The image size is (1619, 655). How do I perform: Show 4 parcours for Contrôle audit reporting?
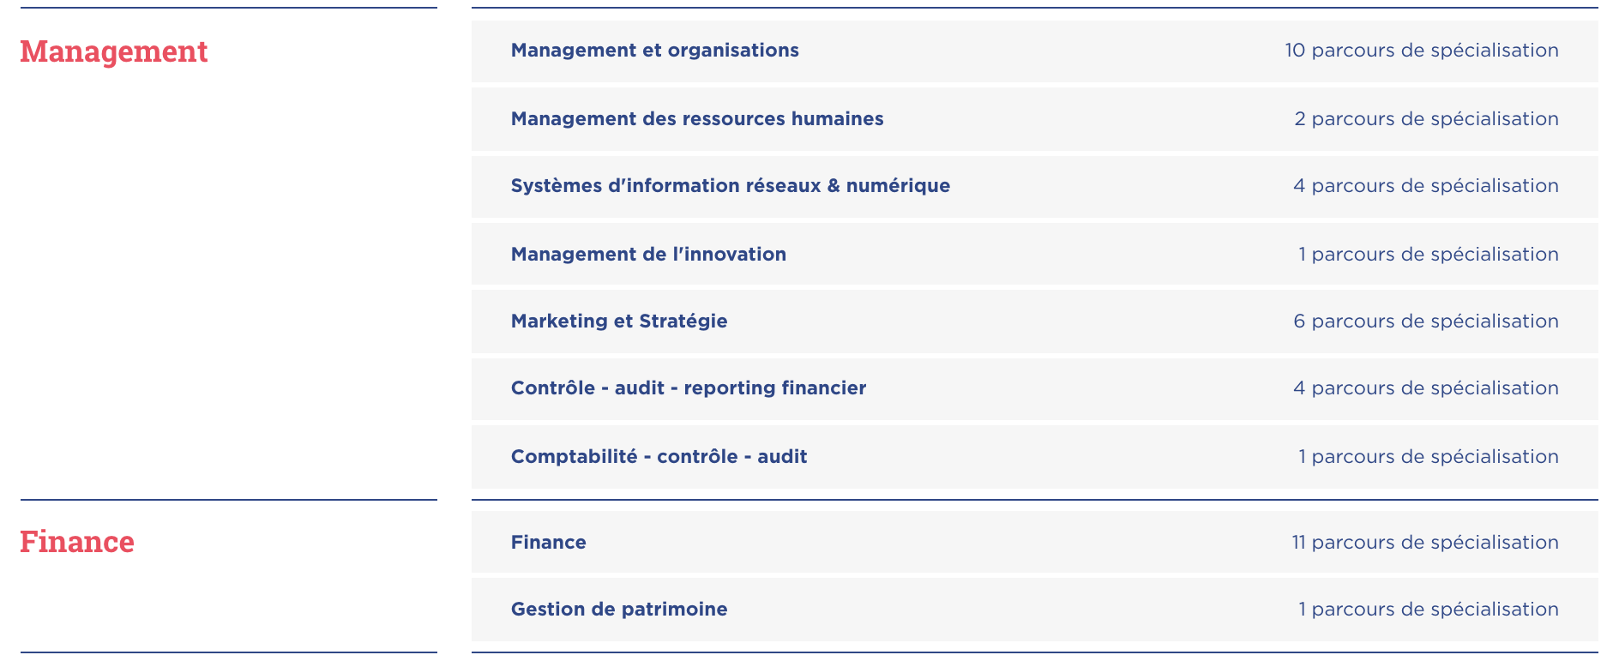pos(1425,388)
